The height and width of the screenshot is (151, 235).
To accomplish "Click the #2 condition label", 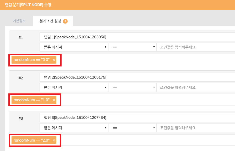I will coord(21,78).
